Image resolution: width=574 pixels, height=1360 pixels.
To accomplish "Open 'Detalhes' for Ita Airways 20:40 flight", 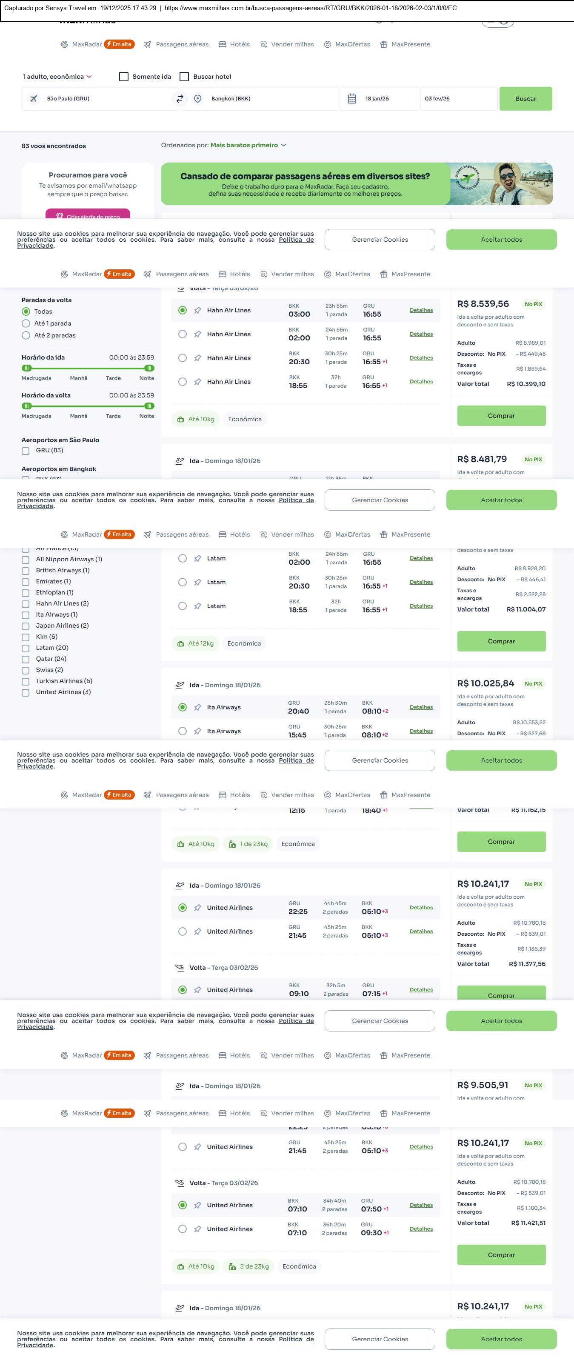I will (x=421, y=708).
